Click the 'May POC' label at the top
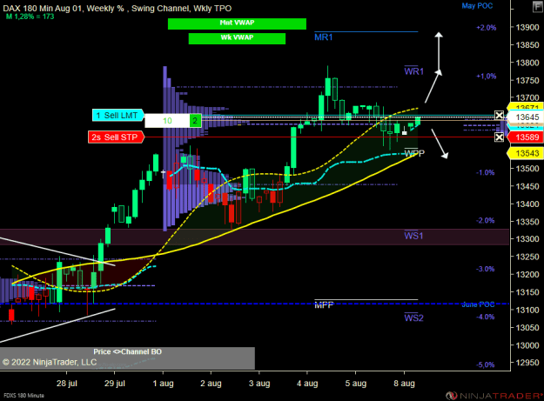Screen dimensions: 544x401 [477, 5]
